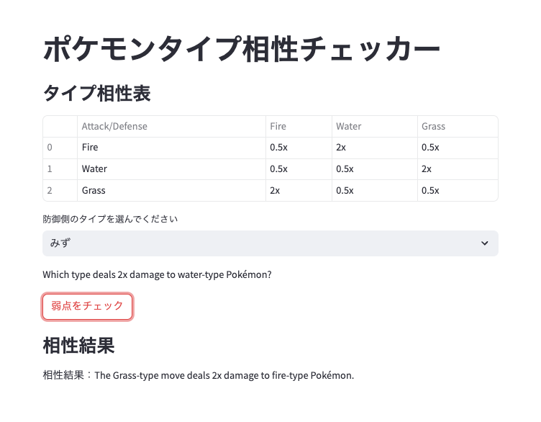Click Grass row's Fire column 2x cell
This screenshot has width=541, height=422.
(x=299, y=190)
